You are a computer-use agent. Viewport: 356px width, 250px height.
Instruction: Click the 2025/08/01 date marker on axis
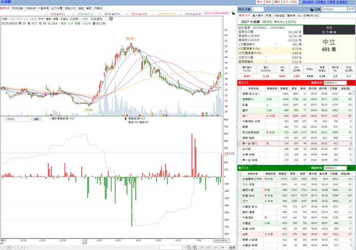221,240
